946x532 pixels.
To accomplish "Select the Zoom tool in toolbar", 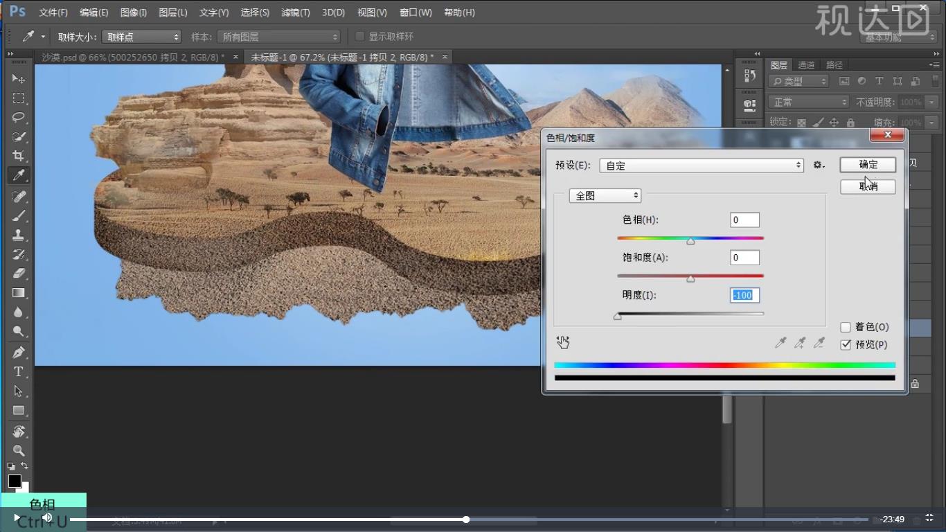I will coord(19,450).
